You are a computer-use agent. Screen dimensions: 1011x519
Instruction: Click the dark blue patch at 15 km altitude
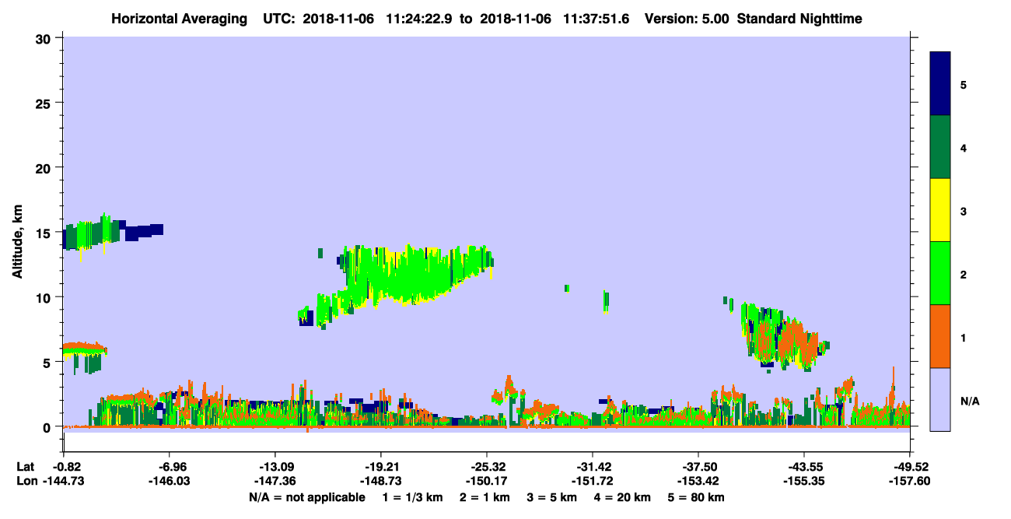145,231
